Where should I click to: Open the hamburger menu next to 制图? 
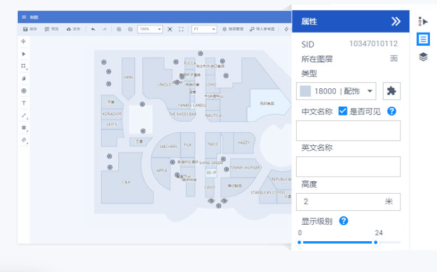click(24, 17)
